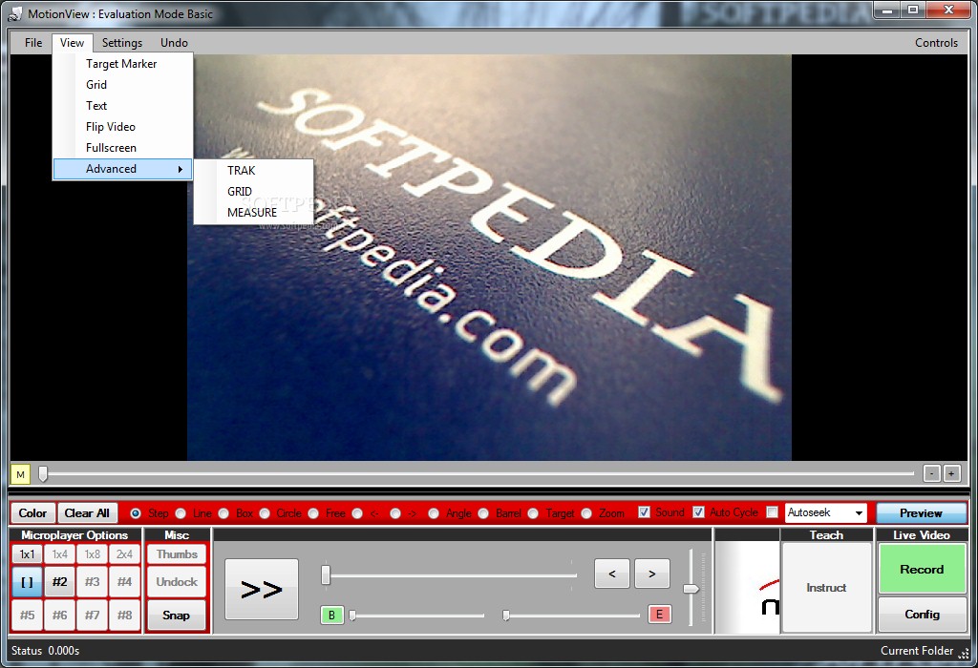Select the Target radio button
Viewport: 978px width, 668px height.
click(x=533, y=513)
